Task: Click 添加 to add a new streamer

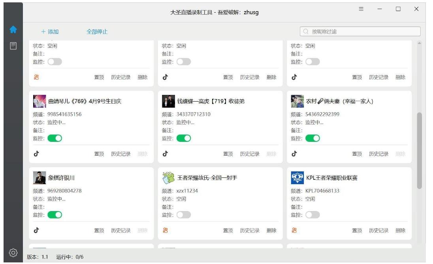Action: [50, 32]
